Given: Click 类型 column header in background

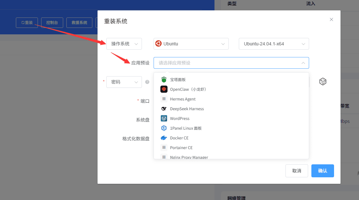Looking at the screenshot, I should click(232, 4).
